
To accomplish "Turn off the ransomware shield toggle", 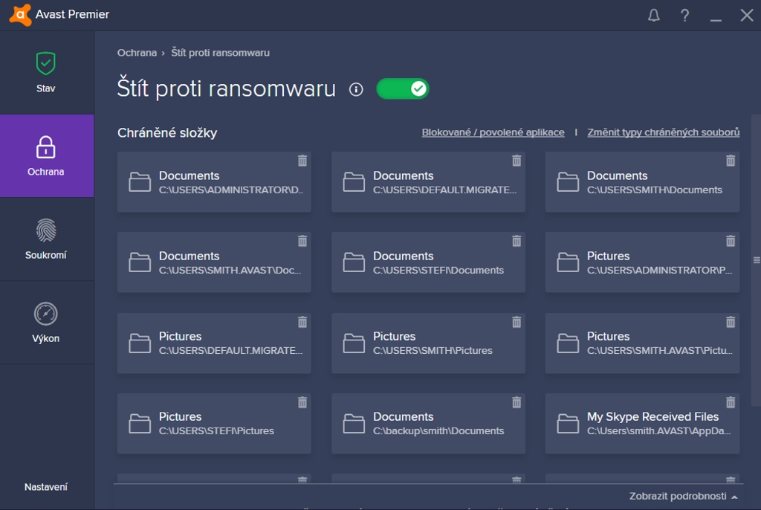I will tap(403, 89).
